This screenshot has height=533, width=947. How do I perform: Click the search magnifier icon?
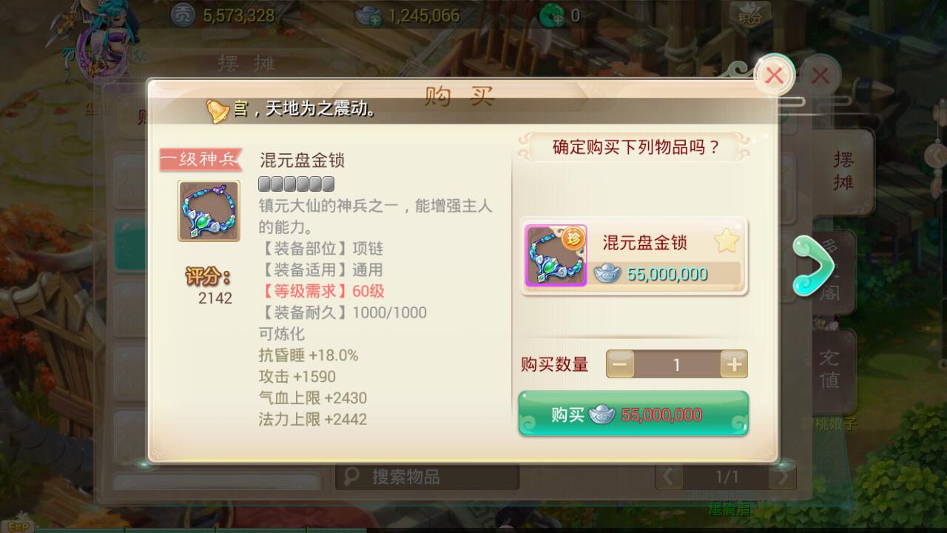[x=352, y=476]
